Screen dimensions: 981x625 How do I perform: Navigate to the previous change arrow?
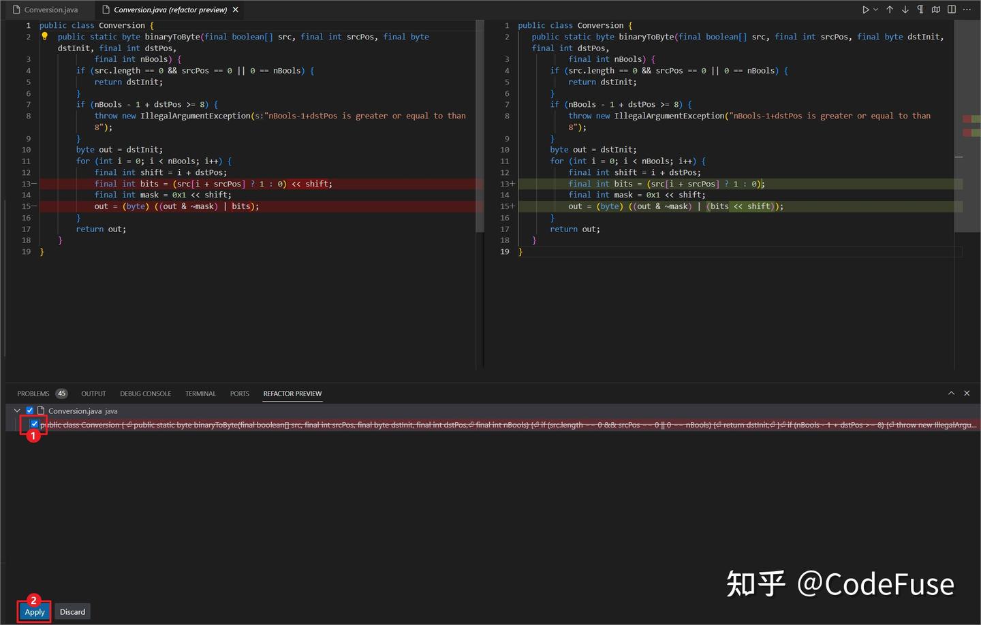891,10
